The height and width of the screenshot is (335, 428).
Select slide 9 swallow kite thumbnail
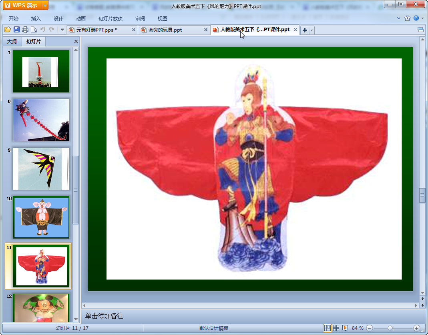tap(41, 169)
